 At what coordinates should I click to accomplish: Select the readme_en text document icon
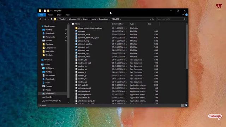[76, 69]
